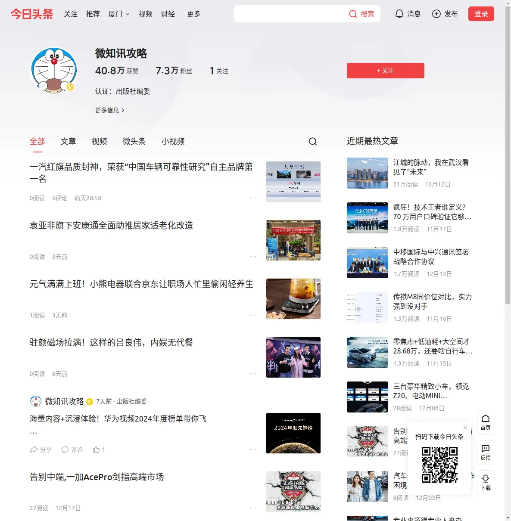Go to 关注 in top navigation
The width and height of the screenshot is (511, 521).
point(71,14)
